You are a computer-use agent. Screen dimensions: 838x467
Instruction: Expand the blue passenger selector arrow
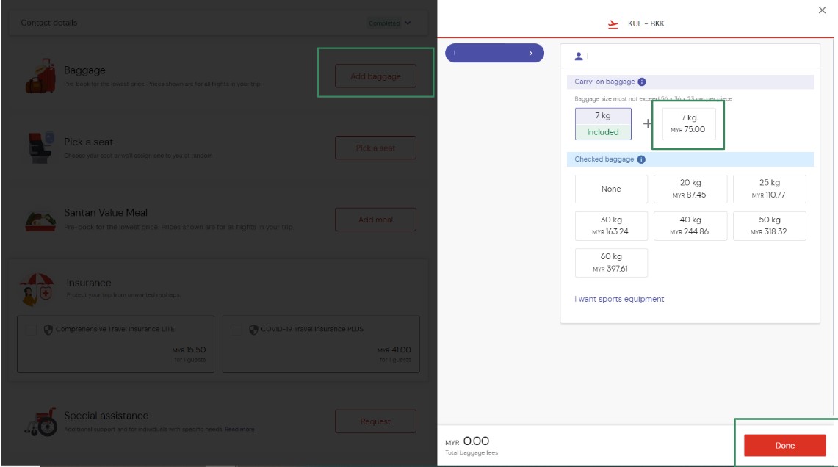coord(531,53)
